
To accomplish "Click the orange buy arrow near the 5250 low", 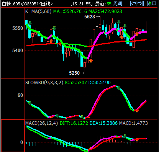I will tap(91, 60).
